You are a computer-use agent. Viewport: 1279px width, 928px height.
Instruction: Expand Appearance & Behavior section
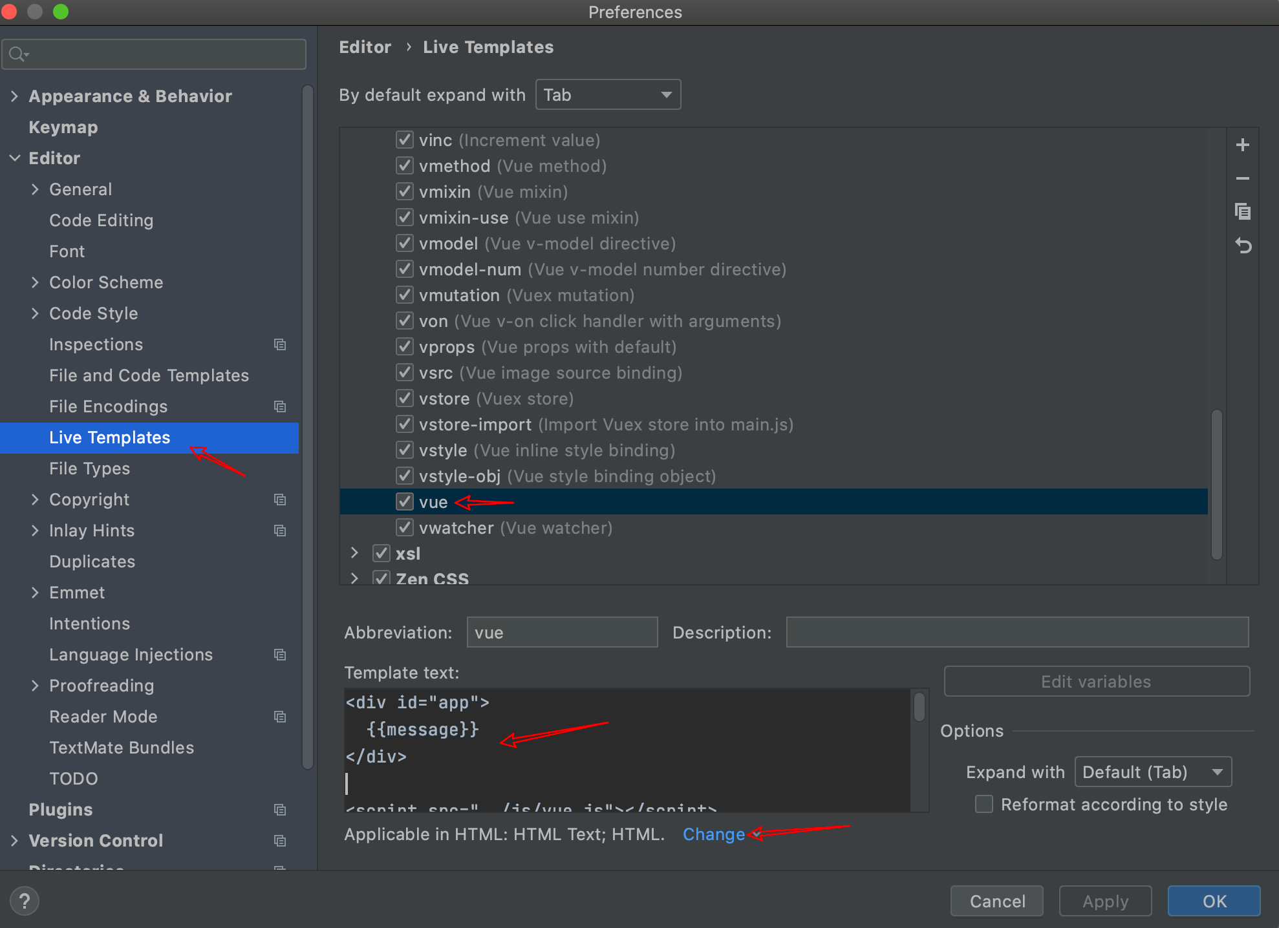coord(14,96)
